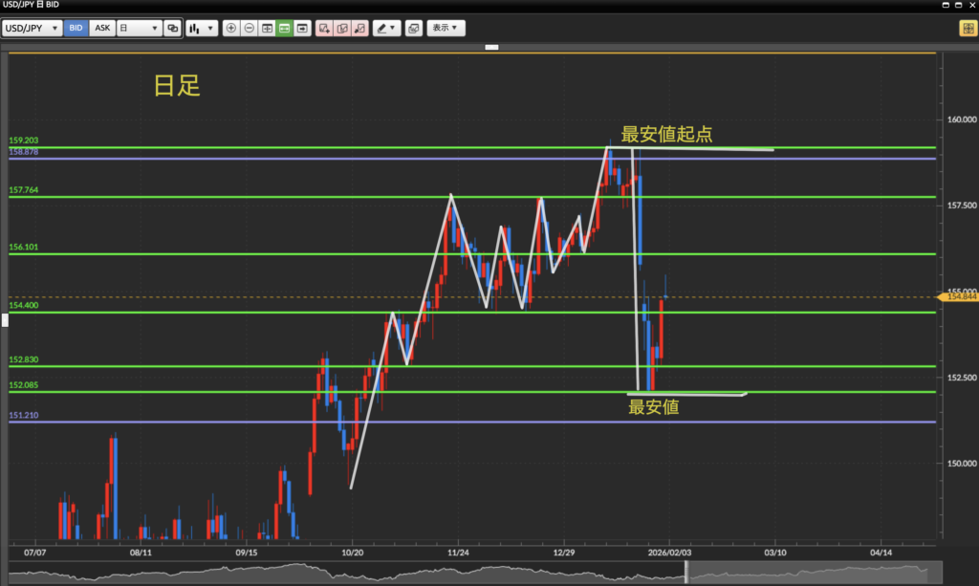979x586 pixels.
Task: Click the yellow crosshair layout icon
Action: [967, 29]
